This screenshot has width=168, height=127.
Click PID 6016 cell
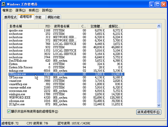47,71
